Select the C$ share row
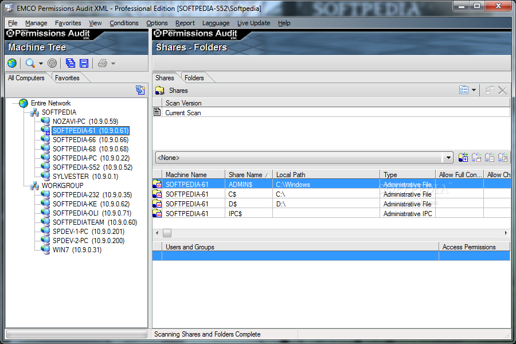The width and height of the screenshot is (516, 344). [x=331, y=194]
